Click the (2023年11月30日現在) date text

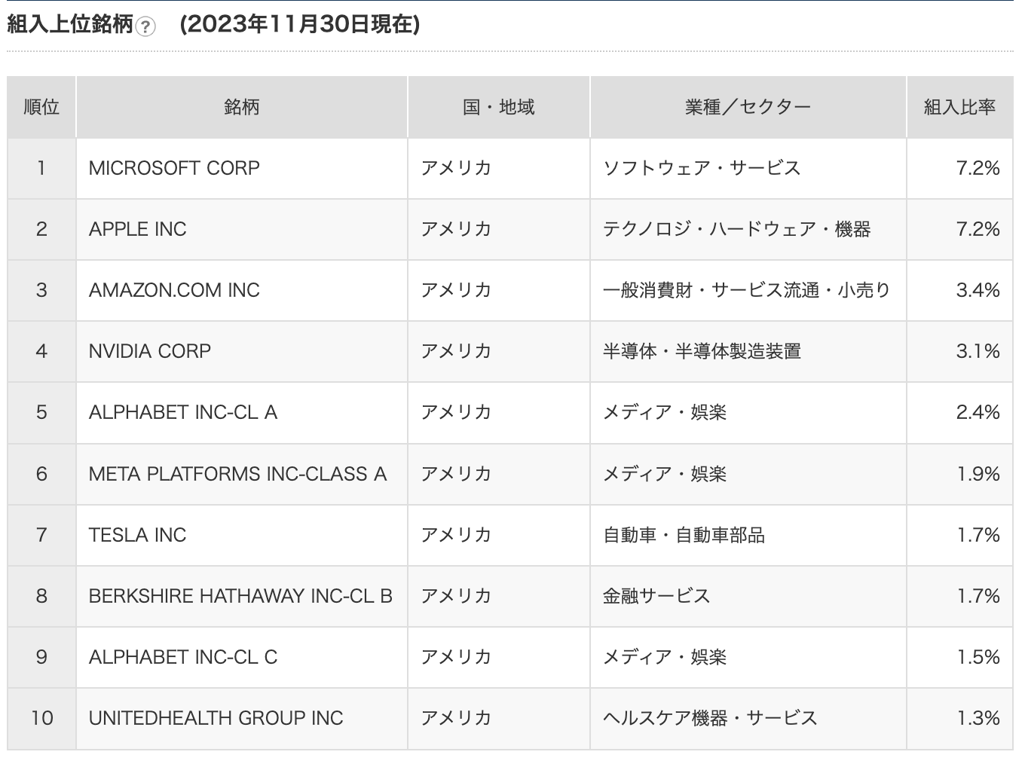click(300, 25)
